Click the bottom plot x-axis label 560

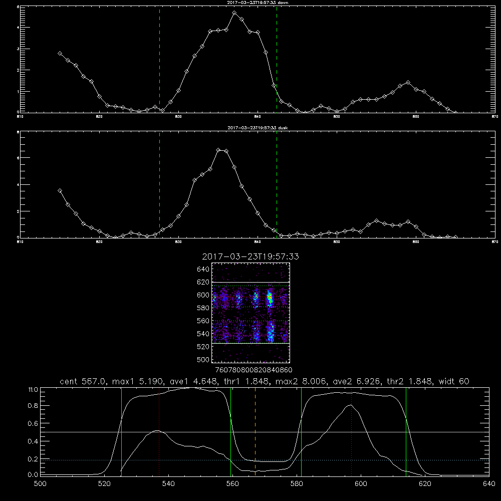[232, 484]
